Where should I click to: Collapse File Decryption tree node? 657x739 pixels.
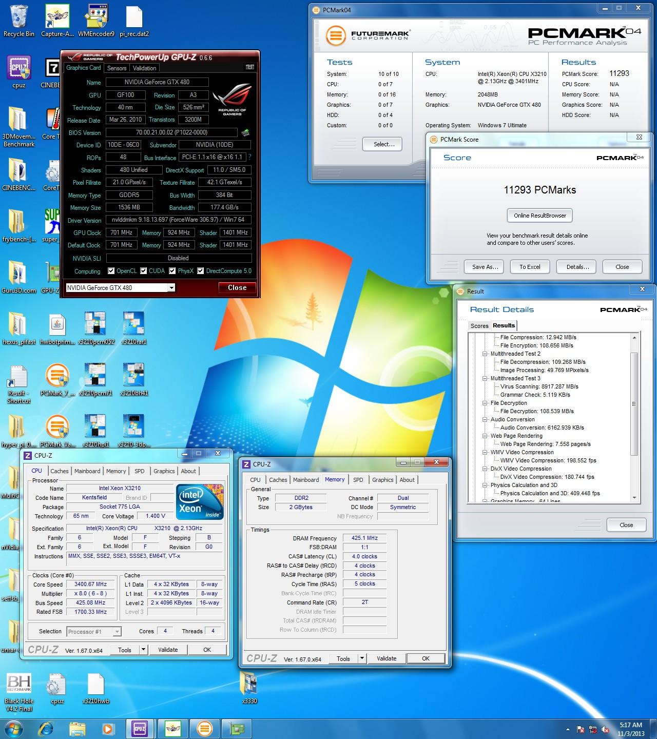(x=485, y=403)
